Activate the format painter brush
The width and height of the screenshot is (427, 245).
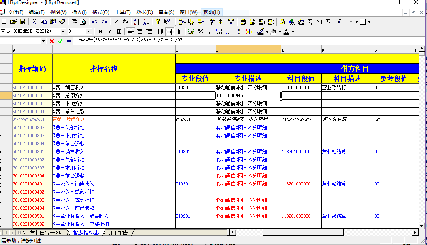(63, 21)
